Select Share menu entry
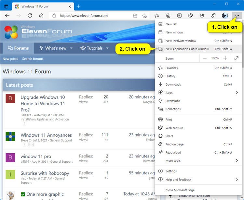The height and width of the screenshot is (200, 244). [198, 136]
